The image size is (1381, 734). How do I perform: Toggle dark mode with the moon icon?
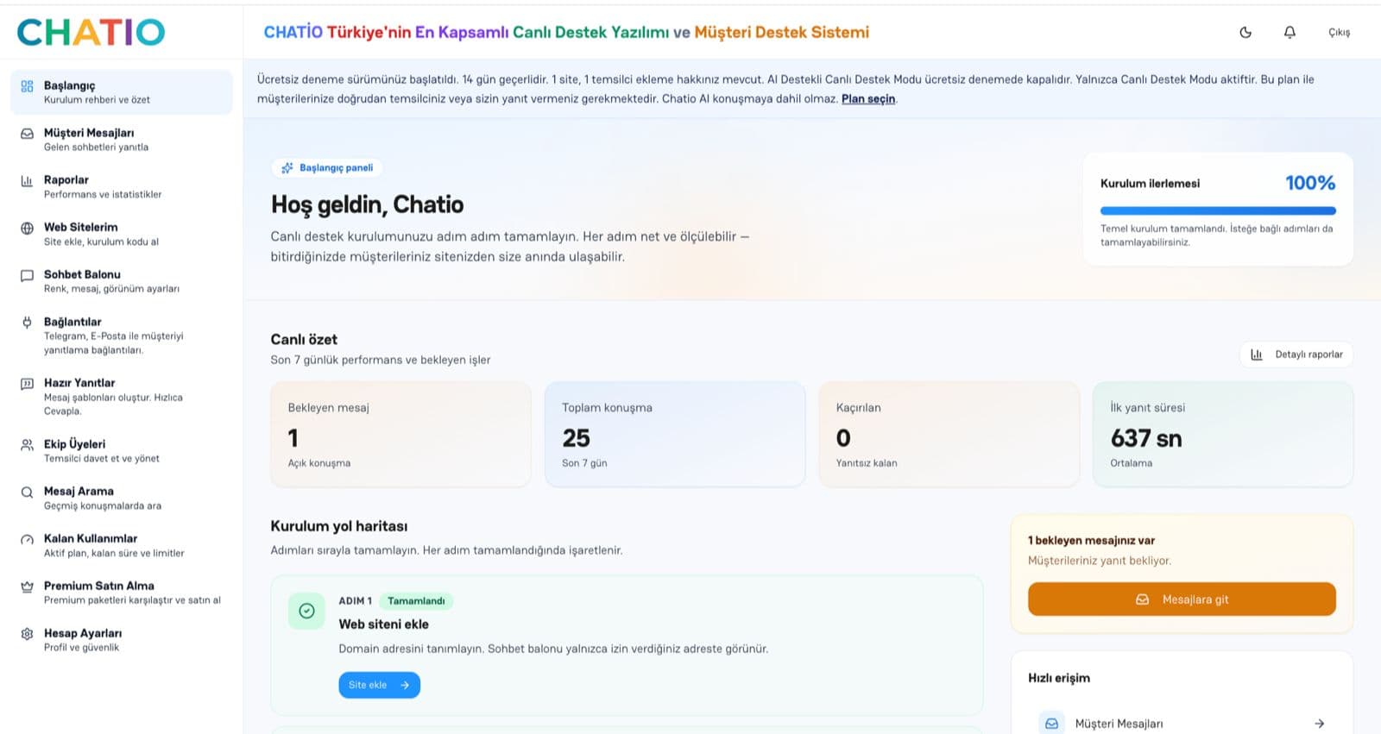pos(1245,32)
